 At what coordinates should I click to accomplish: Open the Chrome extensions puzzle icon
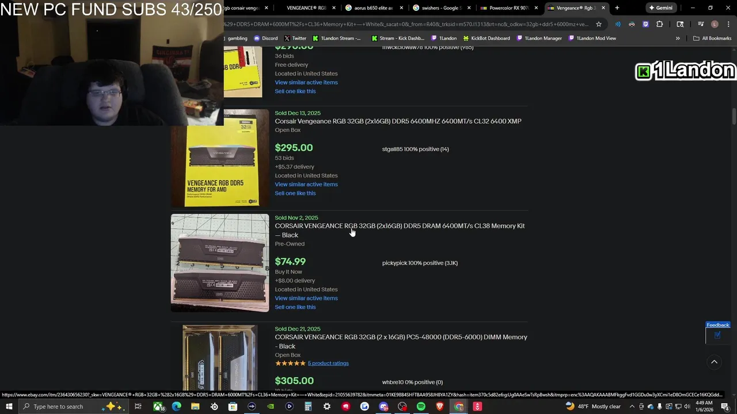659,24
